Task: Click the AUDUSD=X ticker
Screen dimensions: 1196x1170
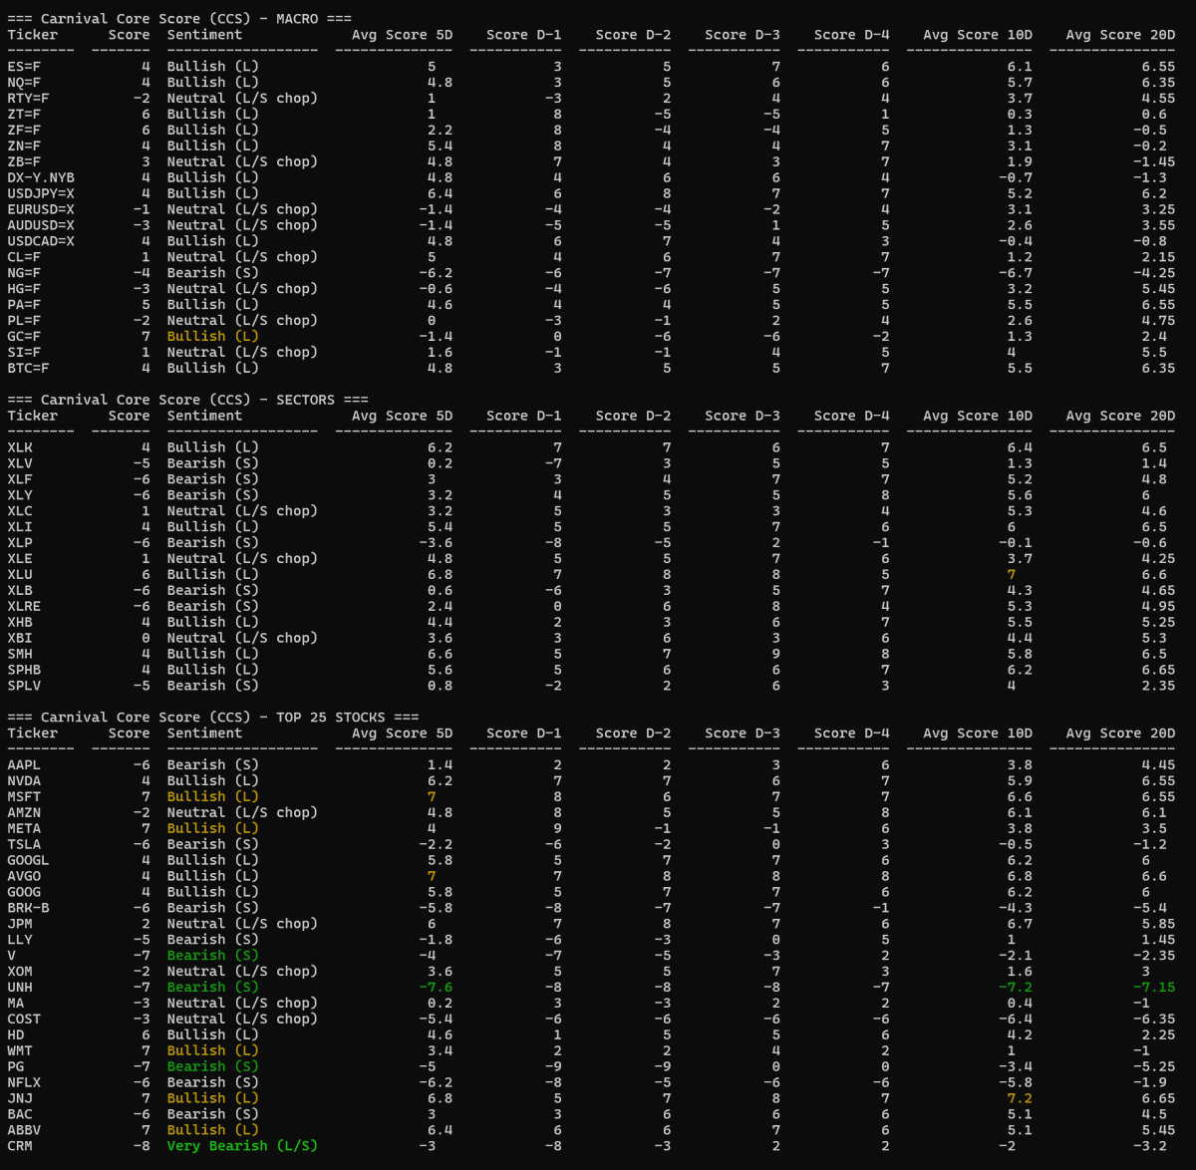Action: pos(41,226)
